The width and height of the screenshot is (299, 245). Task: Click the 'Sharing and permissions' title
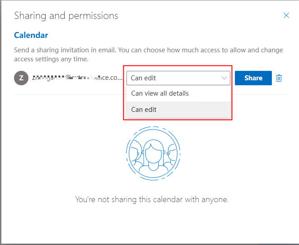(x=66, y=16)
